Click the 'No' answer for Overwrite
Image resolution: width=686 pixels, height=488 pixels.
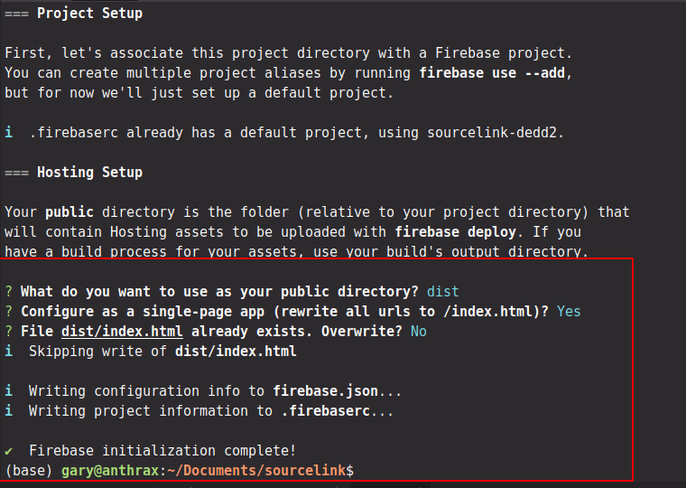pos(419,331)
